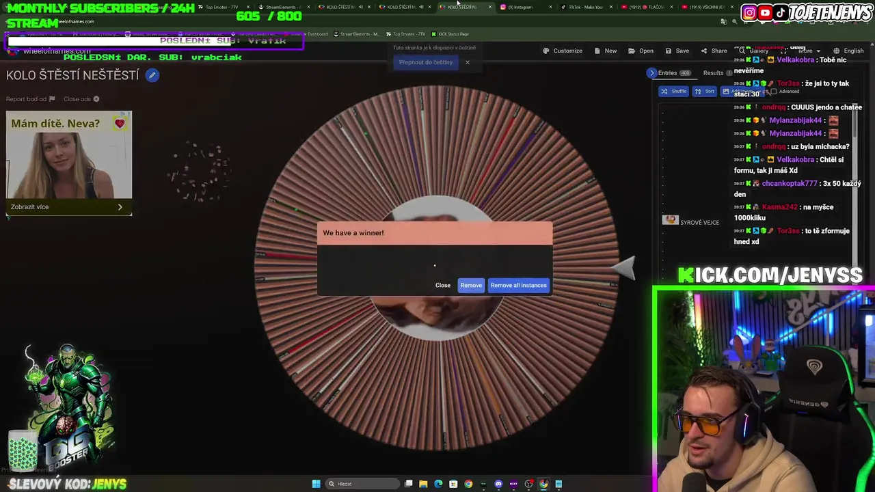Click the browser translate icon in address bar

pyautogui.click(x=723, y=21)
